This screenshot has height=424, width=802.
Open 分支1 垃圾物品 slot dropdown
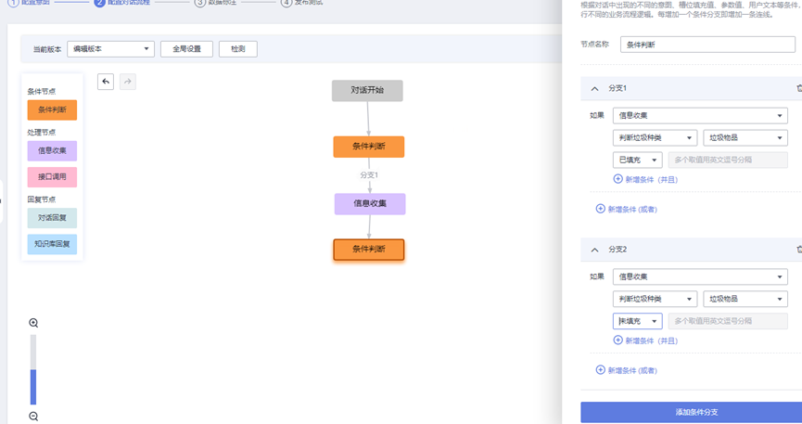click(x=745, y=137)
